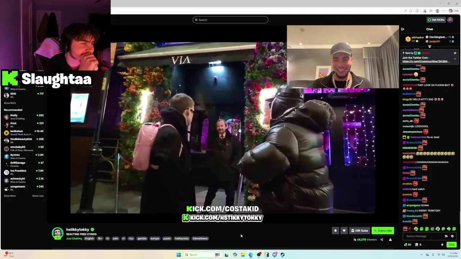The image size is (461, 259).
Task: Open Copilot Chat button in browser toolbar
Action: tap(453, 11)
